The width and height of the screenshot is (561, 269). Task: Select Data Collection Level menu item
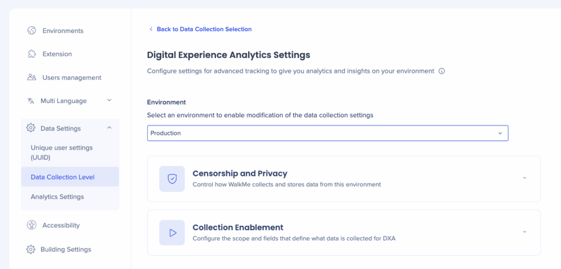tap(62, 177)
